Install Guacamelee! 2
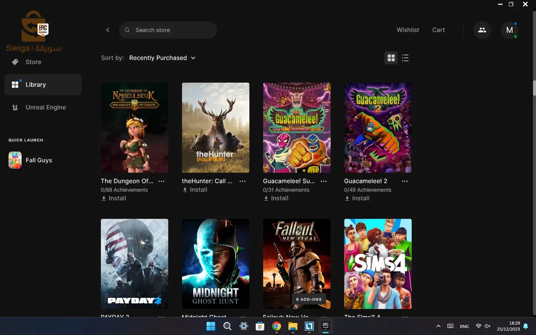Screen dimensions: 536x335 [x=357, y=198]
